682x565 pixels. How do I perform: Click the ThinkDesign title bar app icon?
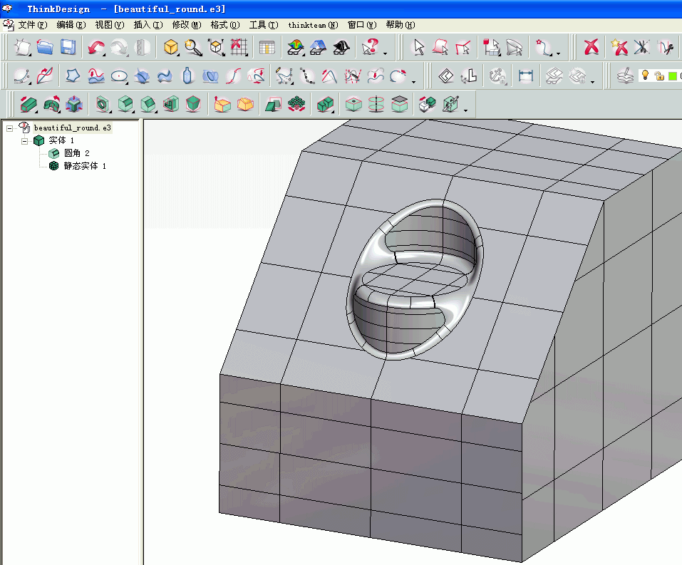point(7,9)
